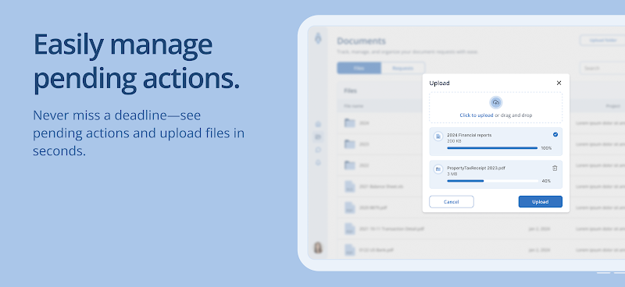This screenshot has width=625, height=287.
Task: Click the '200 KB' file size text
Action: (454, 141)
